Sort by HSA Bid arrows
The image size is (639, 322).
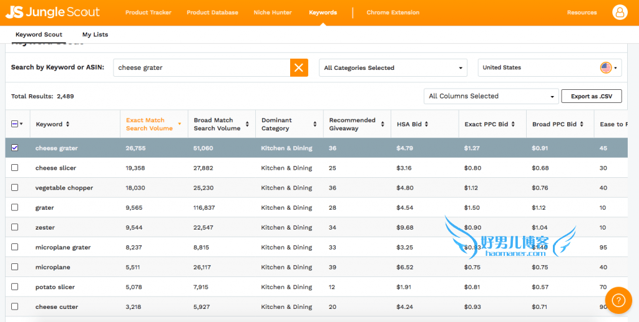coord(426,124)
